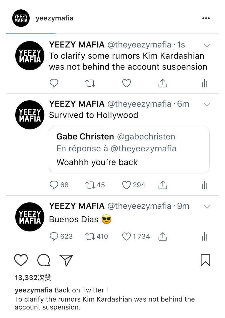Image resolution: width=225 pixels, height=318 pixels.
Task: Like the Kim Kardashian rumors tweet
Action: [127, 83]
